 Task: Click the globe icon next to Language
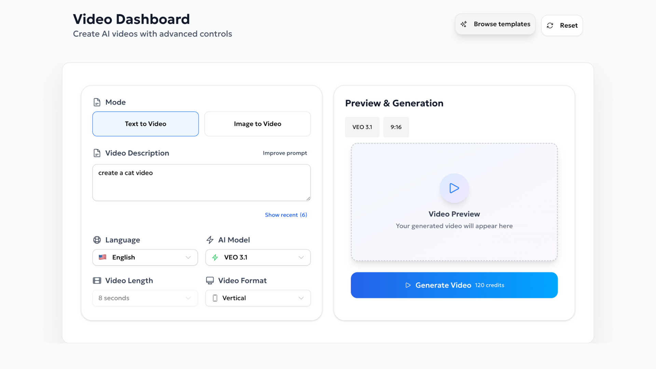(97, 240)
